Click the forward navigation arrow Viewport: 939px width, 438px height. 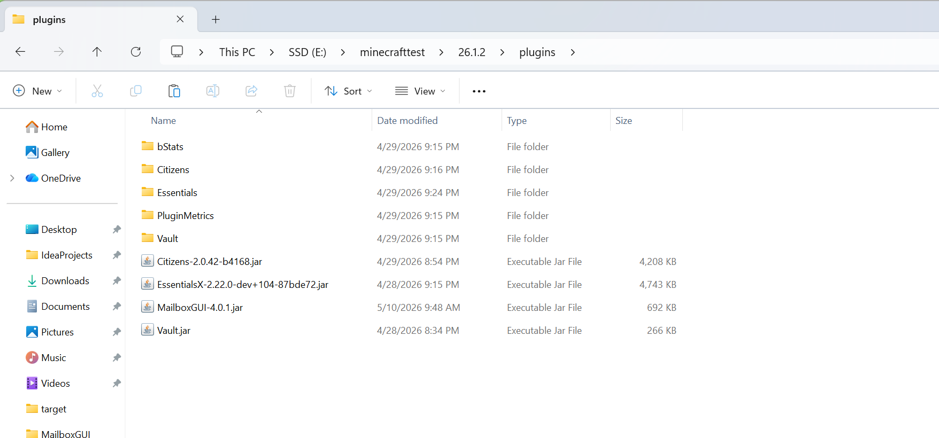tap(59, 52)
